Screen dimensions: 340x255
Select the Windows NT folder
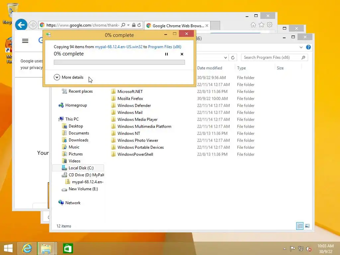tap(128, 133)
